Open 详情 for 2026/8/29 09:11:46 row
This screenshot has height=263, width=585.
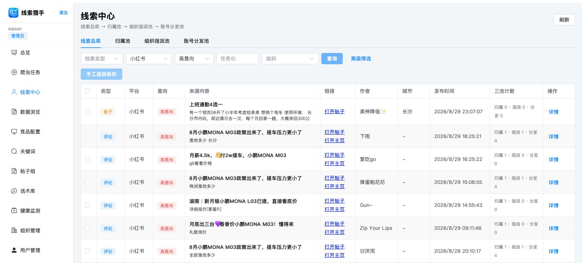554,228
